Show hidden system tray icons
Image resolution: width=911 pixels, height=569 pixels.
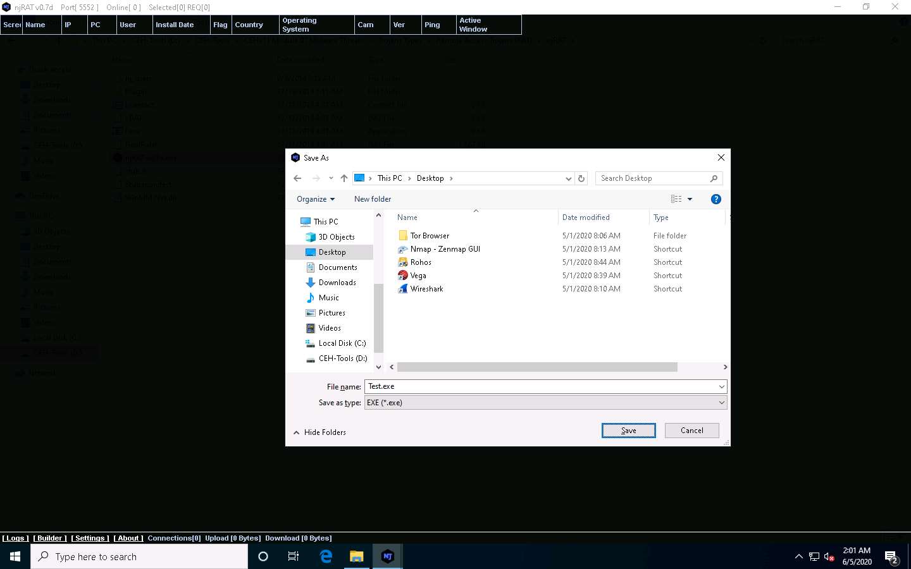(x=798, y=556)
